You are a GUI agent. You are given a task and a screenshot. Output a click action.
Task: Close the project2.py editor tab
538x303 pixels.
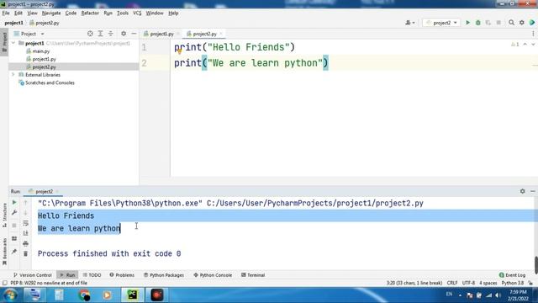click(x=221, y=34)
